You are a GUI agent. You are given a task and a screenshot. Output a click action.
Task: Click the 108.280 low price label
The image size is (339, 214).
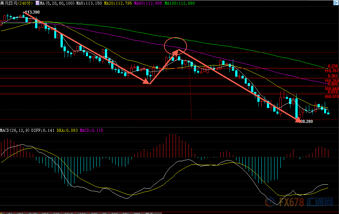coord(306,122)
